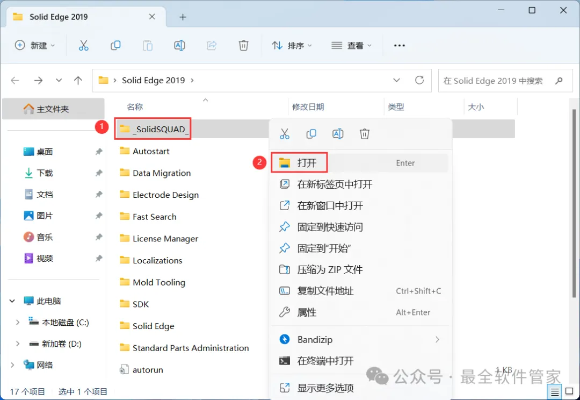Go back with the left arrow

(15, 80)
